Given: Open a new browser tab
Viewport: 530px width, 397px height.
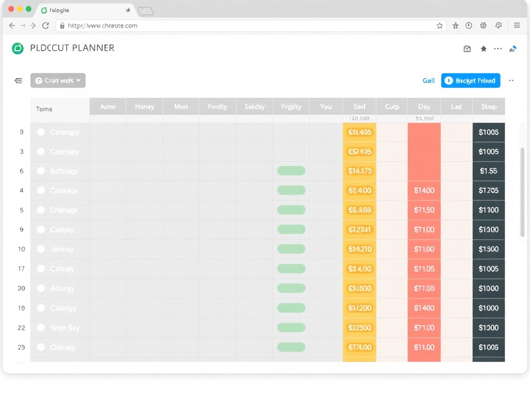Looking at the screenshot, I should (146, 11).
